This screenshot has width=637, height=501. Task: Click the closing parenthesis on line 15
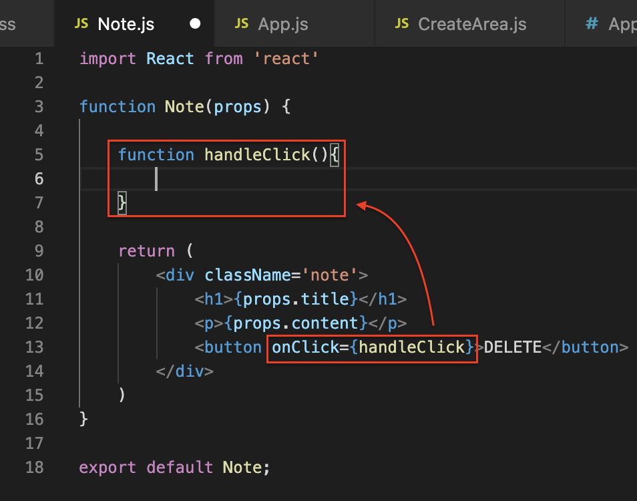tap(122, 395)
